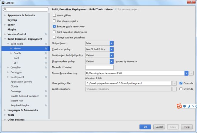197x133 pixels.
Task: Click the per-project icon on Maven row
Action: (46, 48)
